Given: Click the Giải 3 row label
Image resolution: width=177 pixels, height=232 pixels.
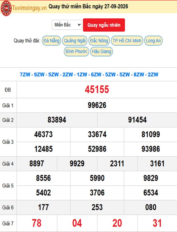Looking at the screenshot, I should coord(8,142).
